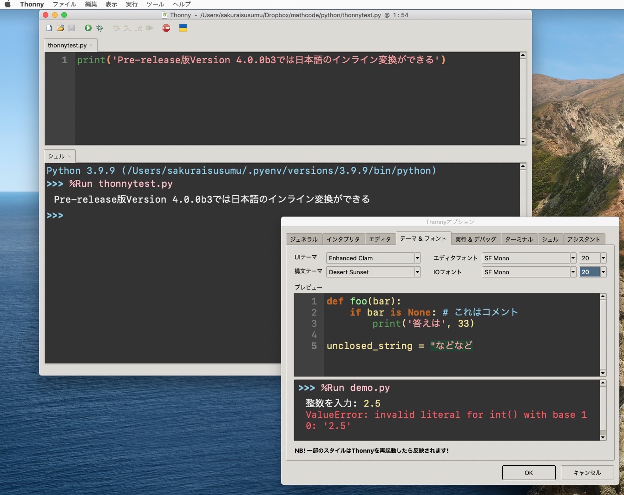Click the Resume debugging icon
Screen dimensions: 624x495
(x=150, y=28)
